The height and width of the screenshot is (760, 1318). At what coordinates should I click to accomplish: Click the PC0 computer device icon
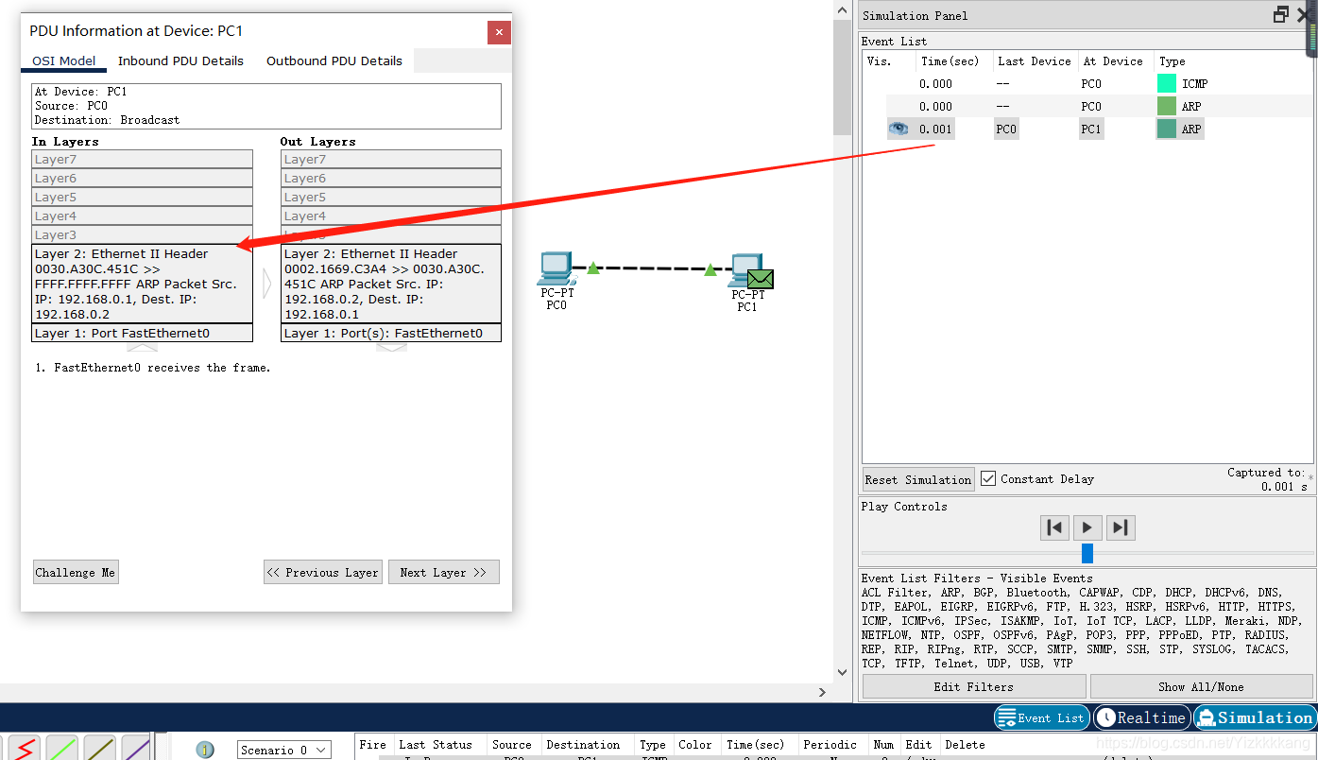point(555,268)
